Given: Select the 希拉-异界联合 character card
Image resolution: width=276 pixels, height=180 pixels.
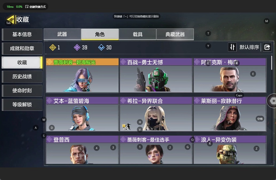Looking at the screenshot, I should point(156,114).
